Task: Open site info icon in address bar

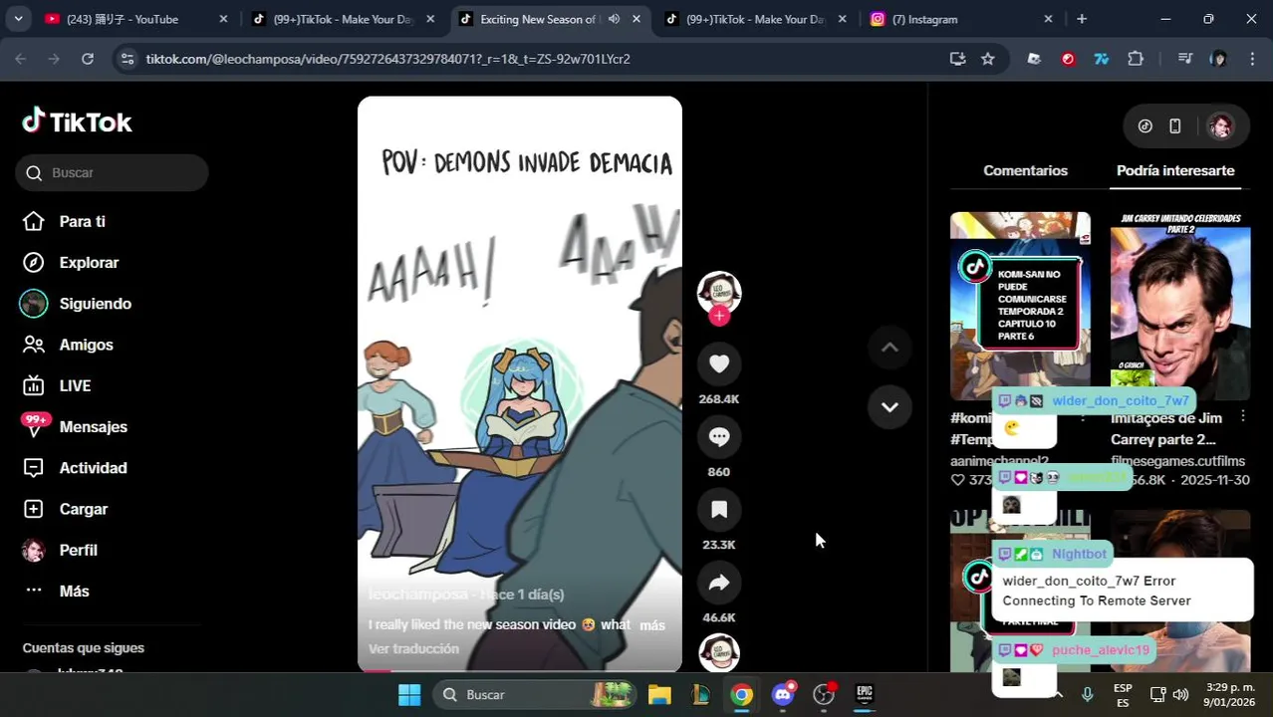Action: click(x=127, y=59)
